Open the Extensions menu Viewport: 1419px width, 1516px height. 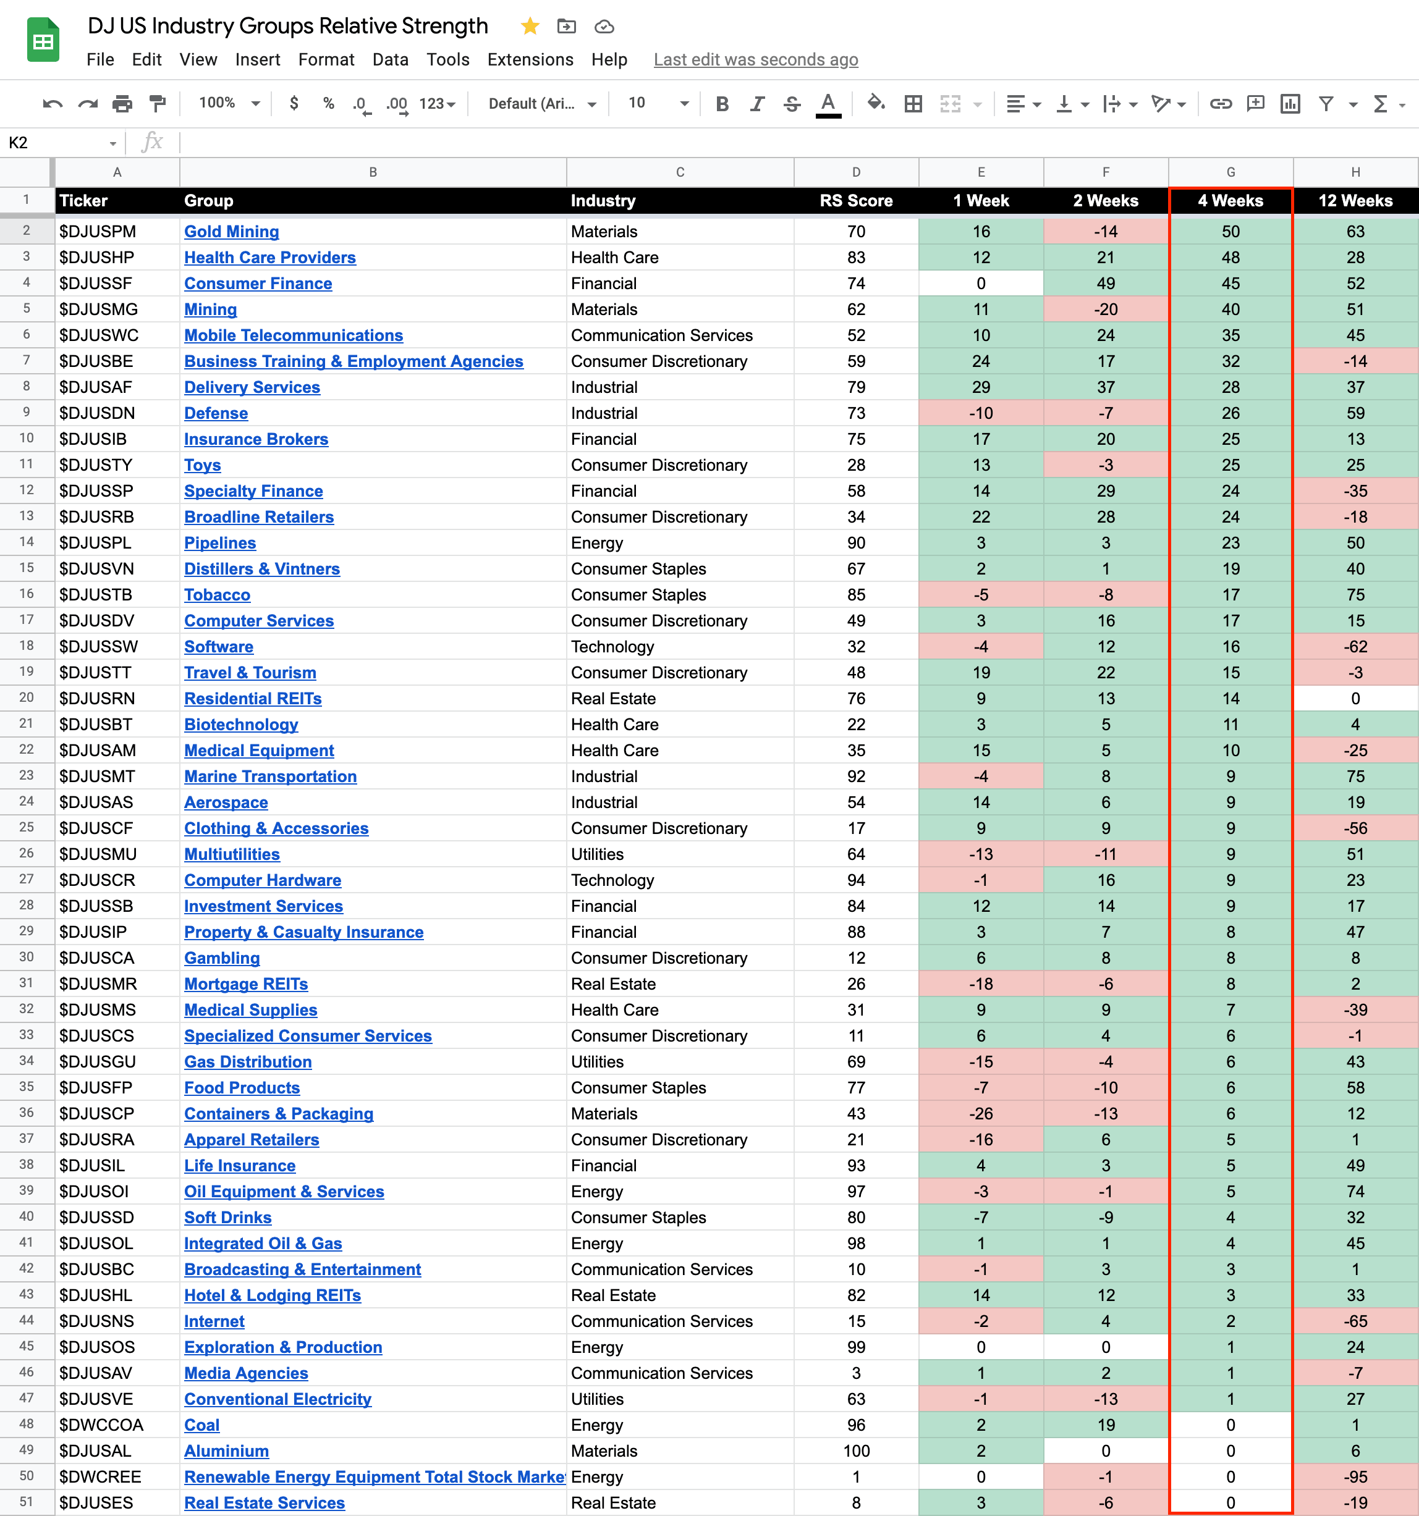click(x=530, y=59)
